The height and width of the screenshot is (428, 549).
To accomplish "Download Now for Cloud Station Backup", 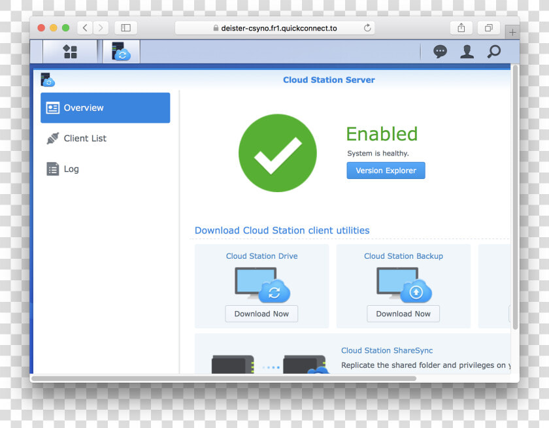I will (403, 314).
